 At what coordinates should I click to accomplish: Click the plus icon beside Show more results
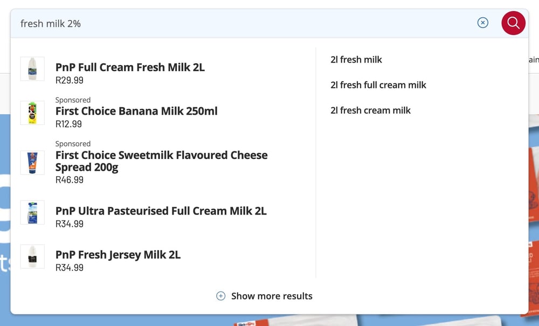(220, 296)
